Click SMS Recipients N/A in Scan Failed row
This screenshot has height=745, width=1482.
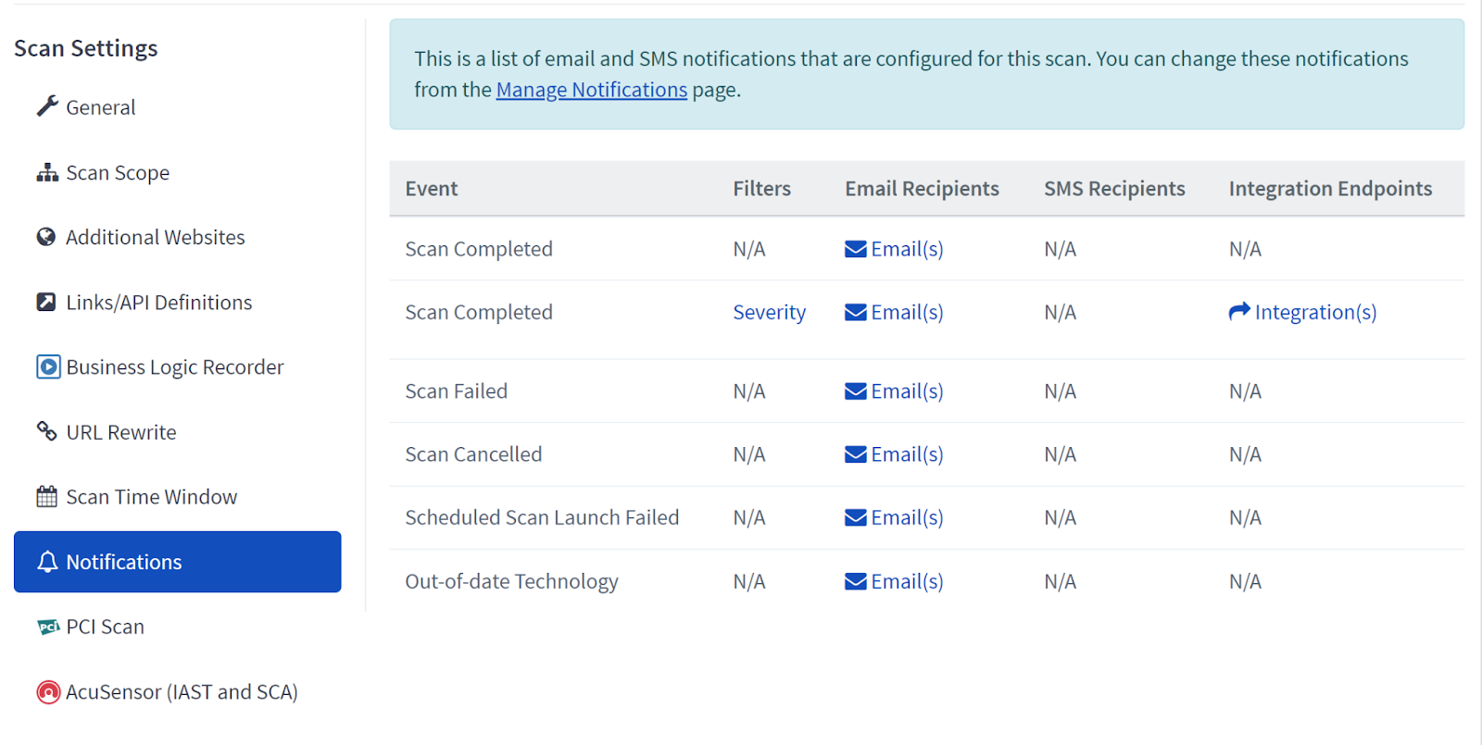(x=1060, y=391)
